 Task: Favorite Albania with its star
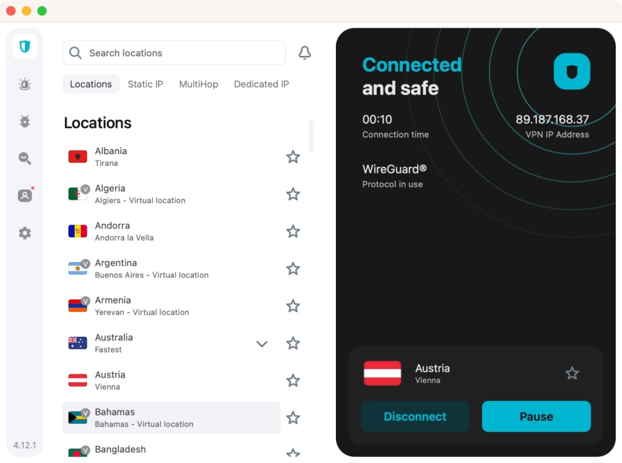coord(293,157)
